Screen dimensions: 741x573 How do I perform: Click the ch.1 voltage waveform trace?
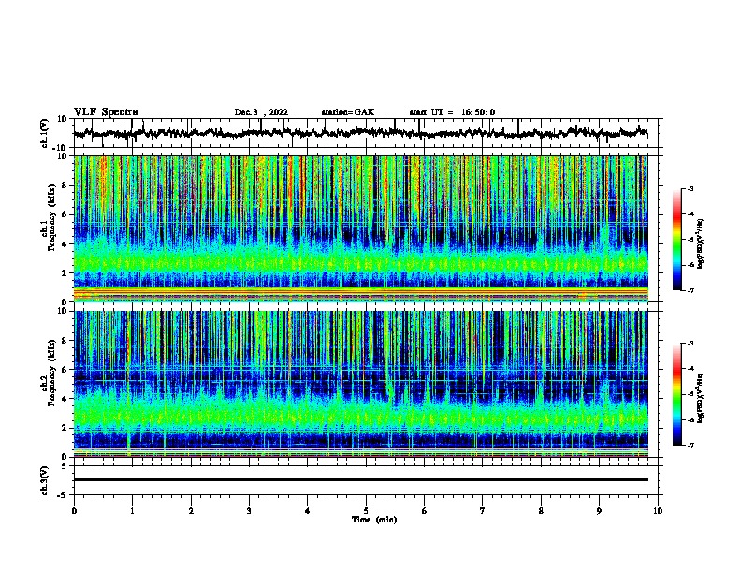point(360,133)
